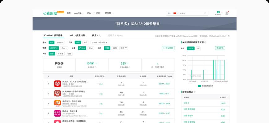This screenshot has height=123, width=269.
Task: Open suggested keyword 拼多多商家版
Action: 190,109
